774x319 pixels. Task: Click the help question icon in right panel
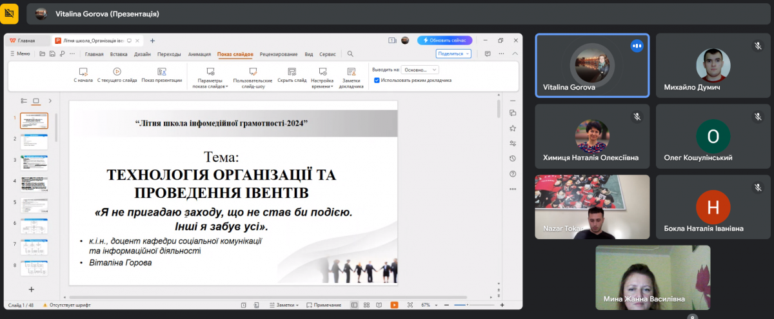(512, 173)
